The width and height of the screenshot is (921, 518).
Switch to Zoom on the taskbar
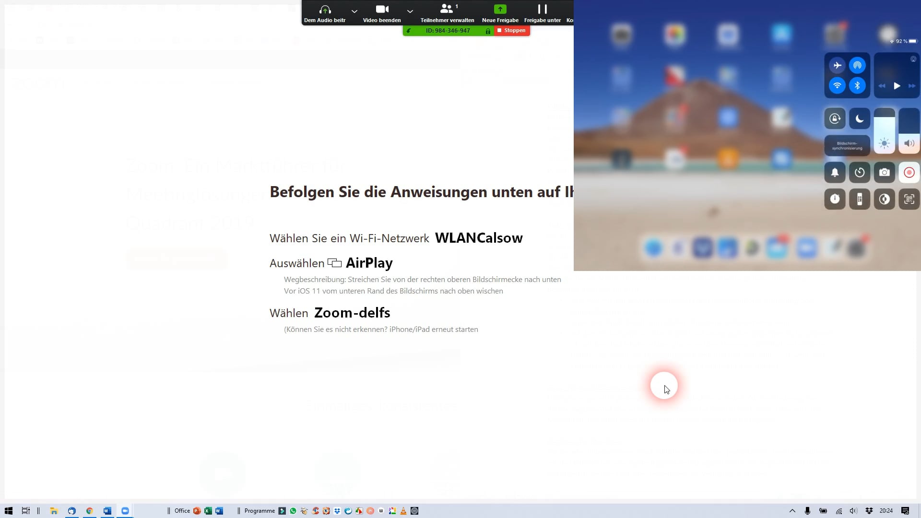click(125, 511)
